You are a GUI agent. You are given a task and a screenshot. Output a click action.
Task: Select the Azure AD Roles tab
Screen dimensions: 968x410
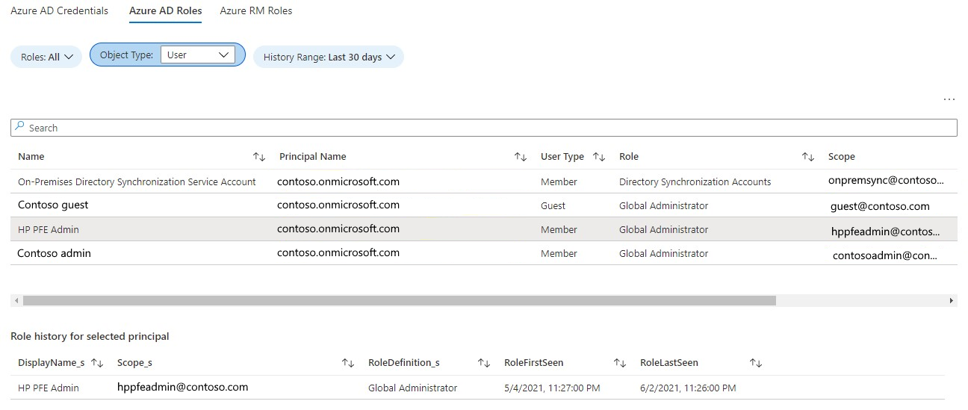(165, 11)
